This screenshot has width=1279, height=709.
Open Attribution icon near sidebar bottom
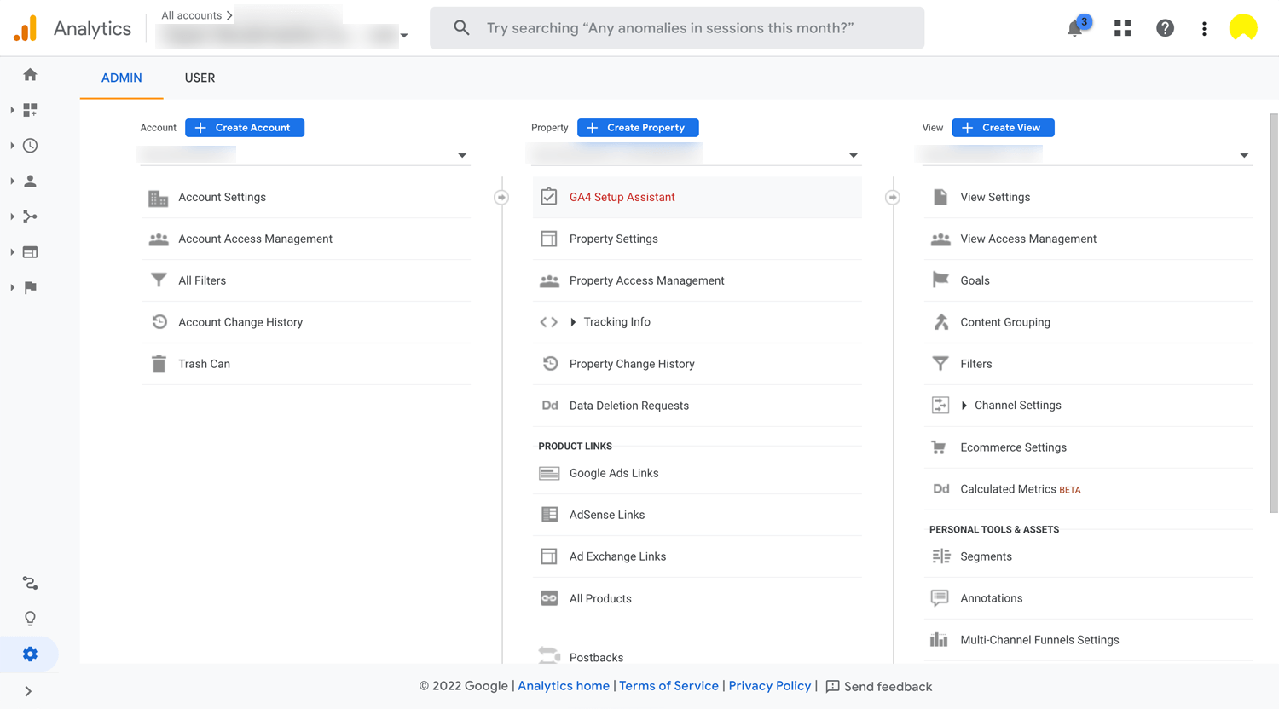30,583
